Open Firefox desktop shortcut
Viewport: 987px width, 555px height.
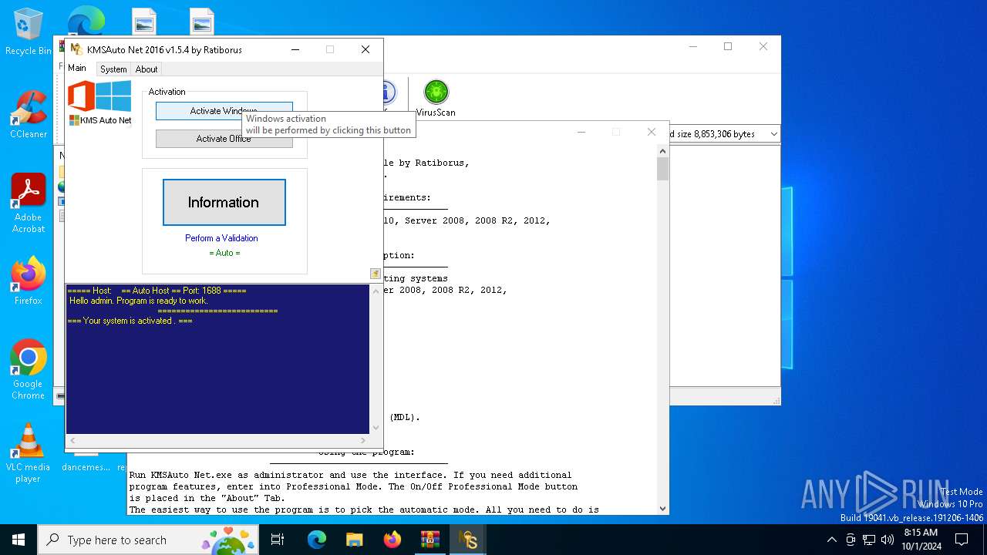pos(29,281)
